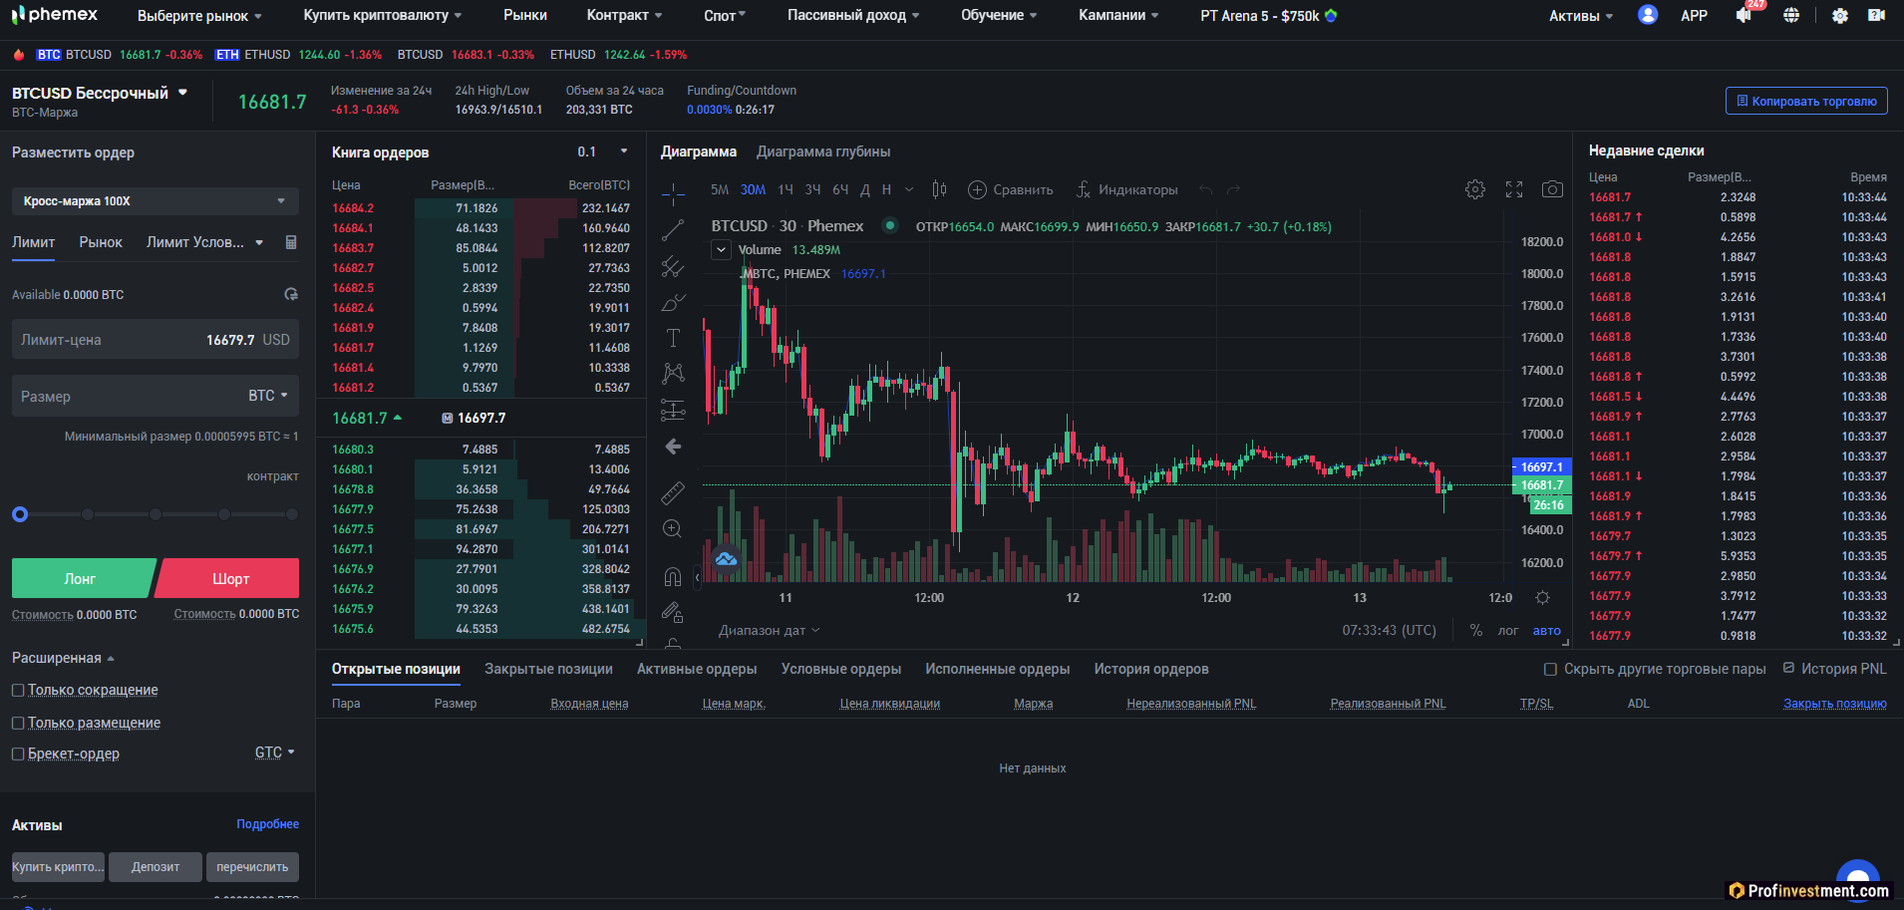
Task: Toggle лог scale on chart
Action: (1508, 630)
